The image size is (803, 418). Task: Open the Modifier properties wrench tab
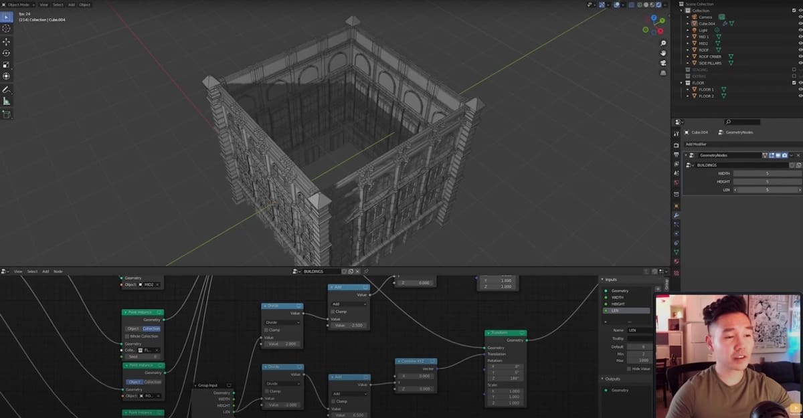pyautogui.click(x=676, y=215)
